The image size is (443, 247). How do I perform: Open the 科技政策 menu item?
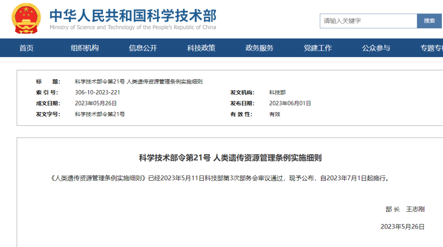click(201, 48)
